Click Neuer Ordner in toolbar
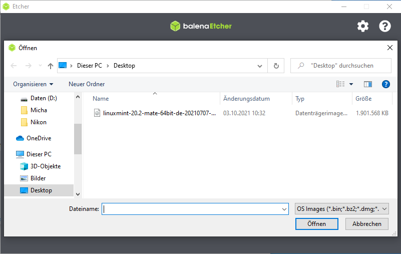The image size is (401, 254). coord(87,84)
